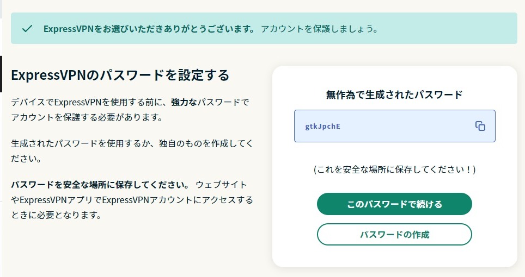Click the heading ExpressVPNのパスワードを設定する
This screenshot has height=277, width=525.
(120, 75)
